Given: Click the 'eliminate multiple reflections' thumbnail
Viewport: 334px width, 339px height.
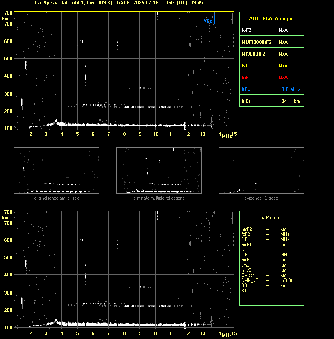Looking at the screenshot, I should tap(159, 170).
